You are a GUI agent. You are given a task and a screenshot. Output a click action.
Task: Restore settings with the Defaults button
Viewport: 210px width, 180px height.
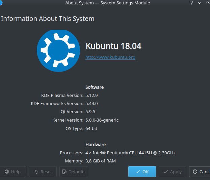pos(74,172)
